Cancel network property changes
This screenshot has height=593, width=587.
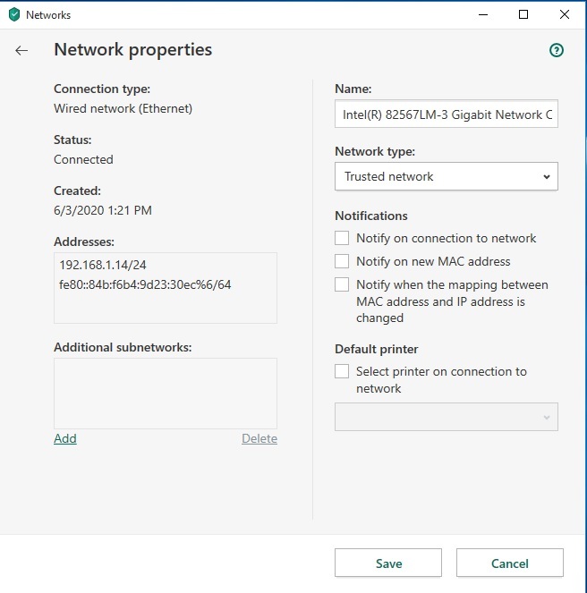pyautogui.click(x=510, y=563)
